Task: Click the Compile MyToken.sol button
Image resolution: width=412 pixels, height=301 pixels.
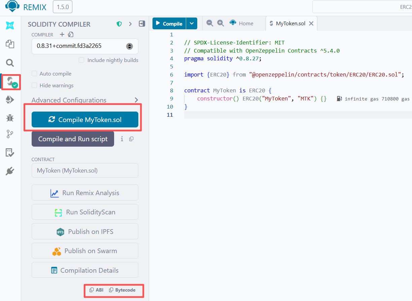Action: coord(85,120)
